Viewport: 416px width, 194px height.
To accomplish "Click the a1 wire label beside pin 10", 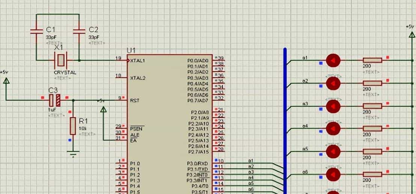I will pos(251,161).
